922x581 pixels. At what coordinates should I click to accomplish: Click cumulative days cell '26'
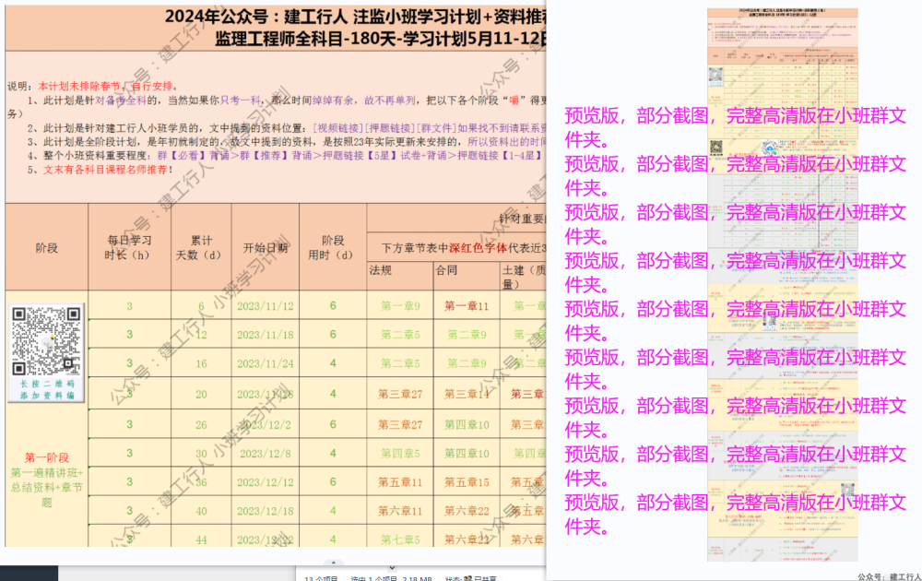[x=201, y=424]
